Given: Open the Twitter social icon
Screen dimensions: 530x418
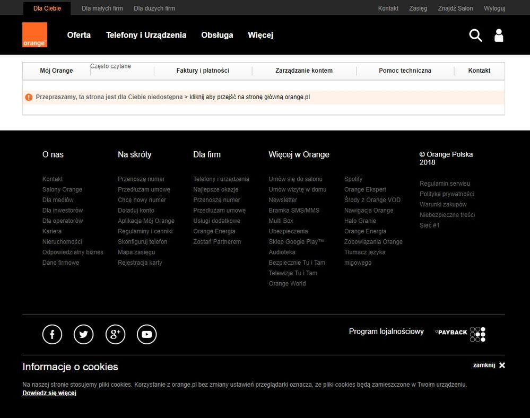Looking at the screenshot, I should (83, 334).
